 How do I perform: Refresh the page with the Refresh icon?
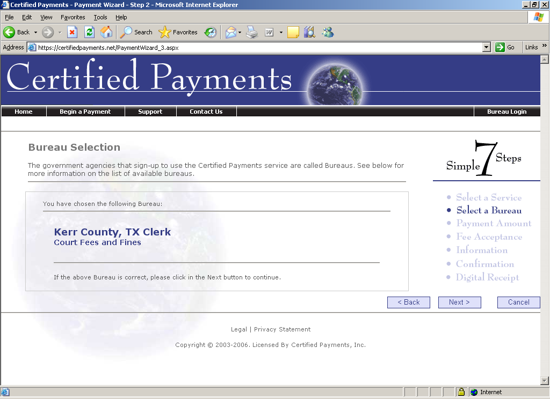click(x=89, y=32)
